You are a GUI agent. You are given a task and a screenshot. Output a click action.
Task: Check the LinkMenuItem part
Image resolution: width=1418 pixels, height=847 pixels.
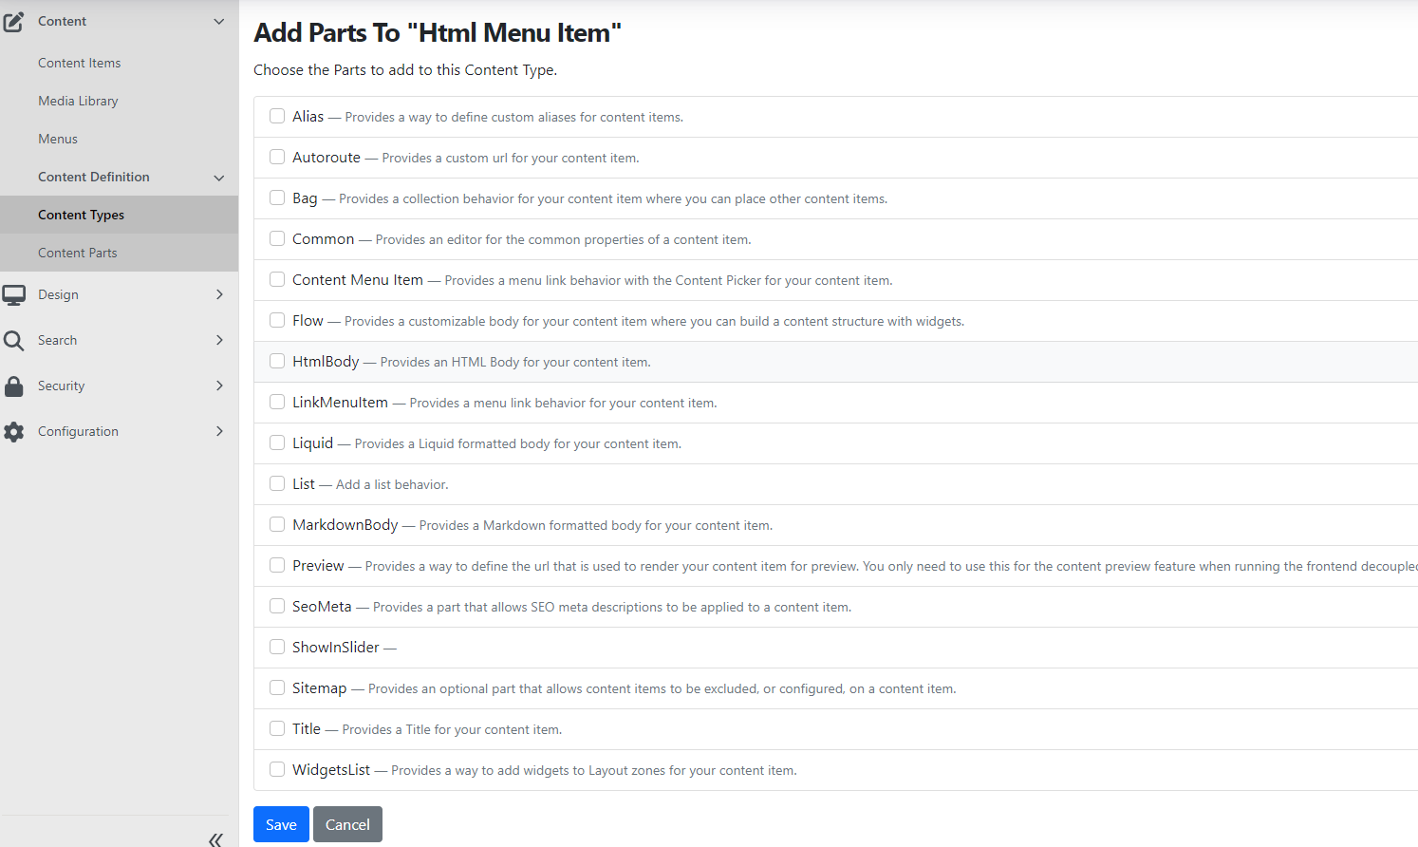(276, 401)
